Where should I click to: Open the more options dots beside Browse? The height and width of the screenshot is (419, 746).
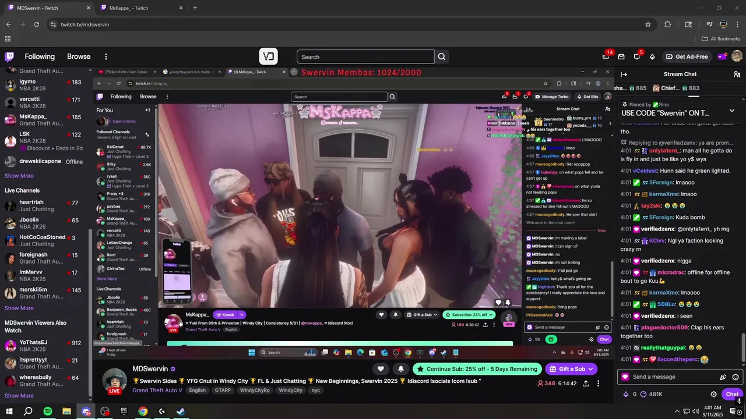(x=106, y=56)
